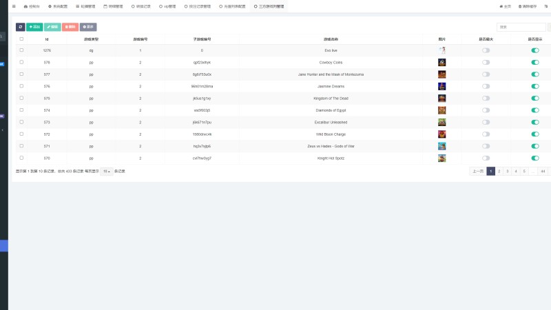Viewport: 551px width, 310px height.
Task: Turn off green toggle for Zeus vs Hades
Action: tap(535, 146)
